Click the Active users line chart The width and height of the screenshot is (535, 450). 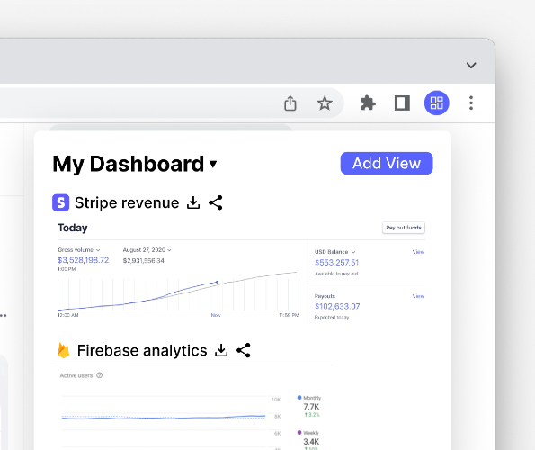click(164, 418)
